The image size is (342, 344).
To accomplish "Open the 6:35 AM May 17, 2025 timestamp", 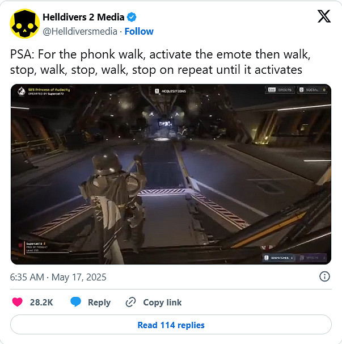I will (58, 277).
